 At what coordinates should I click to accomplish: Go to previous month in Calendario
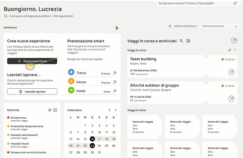[x=109, y=110]
